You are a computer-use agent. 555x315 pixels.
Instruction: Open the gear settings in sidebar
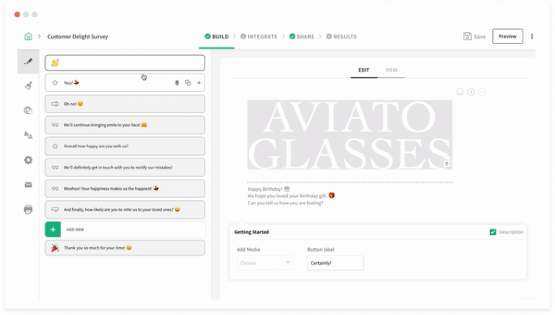pos(28,160)
